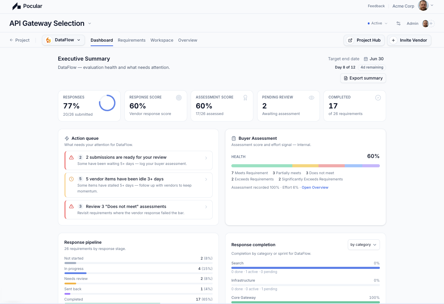This screenshot has height=304, width=444.
Task: Switch to the Requirements tab
Action: click(x=132, y=40)
